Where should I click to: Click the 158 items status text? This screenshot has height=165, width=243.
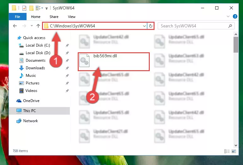pos(20,151)
